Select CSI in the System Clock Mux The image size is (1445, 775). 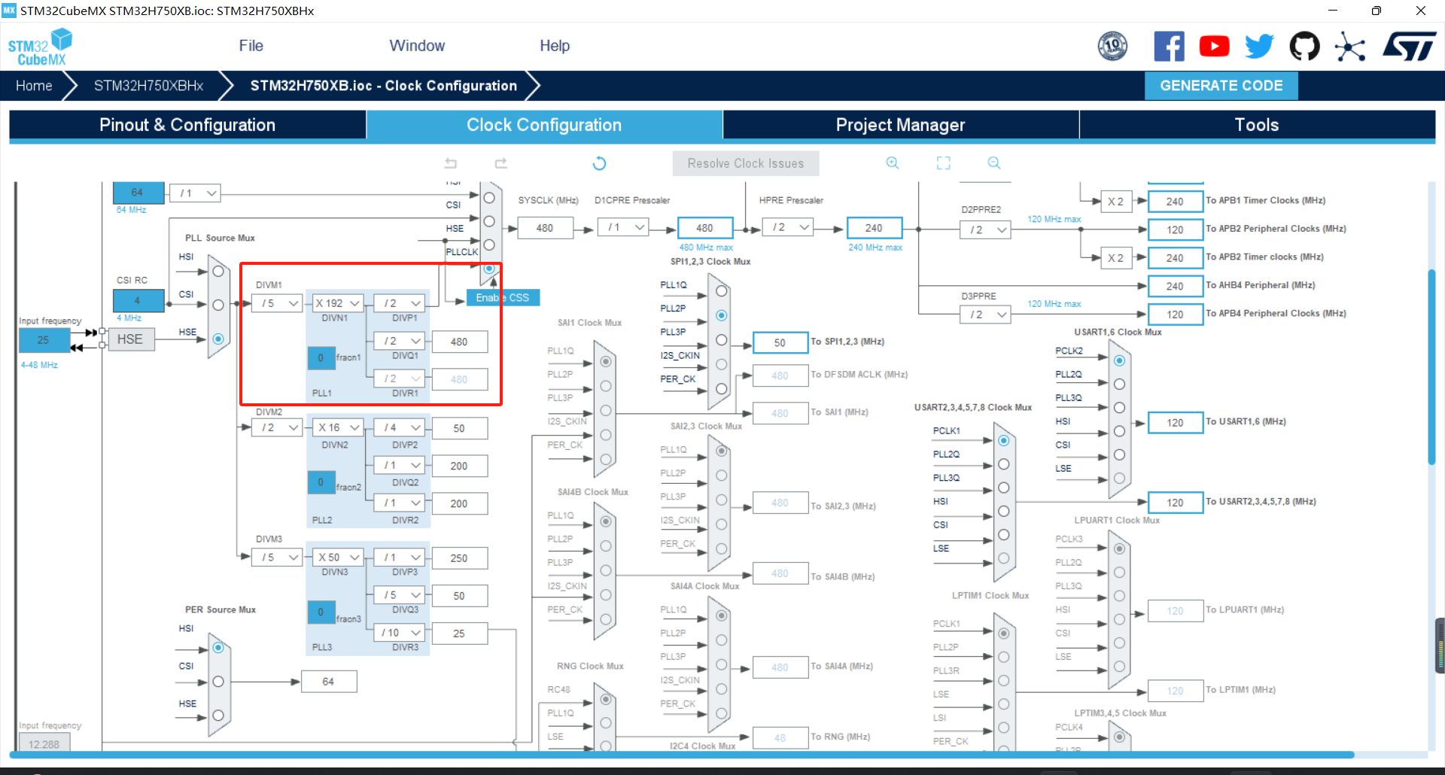[x=488, y=221]
